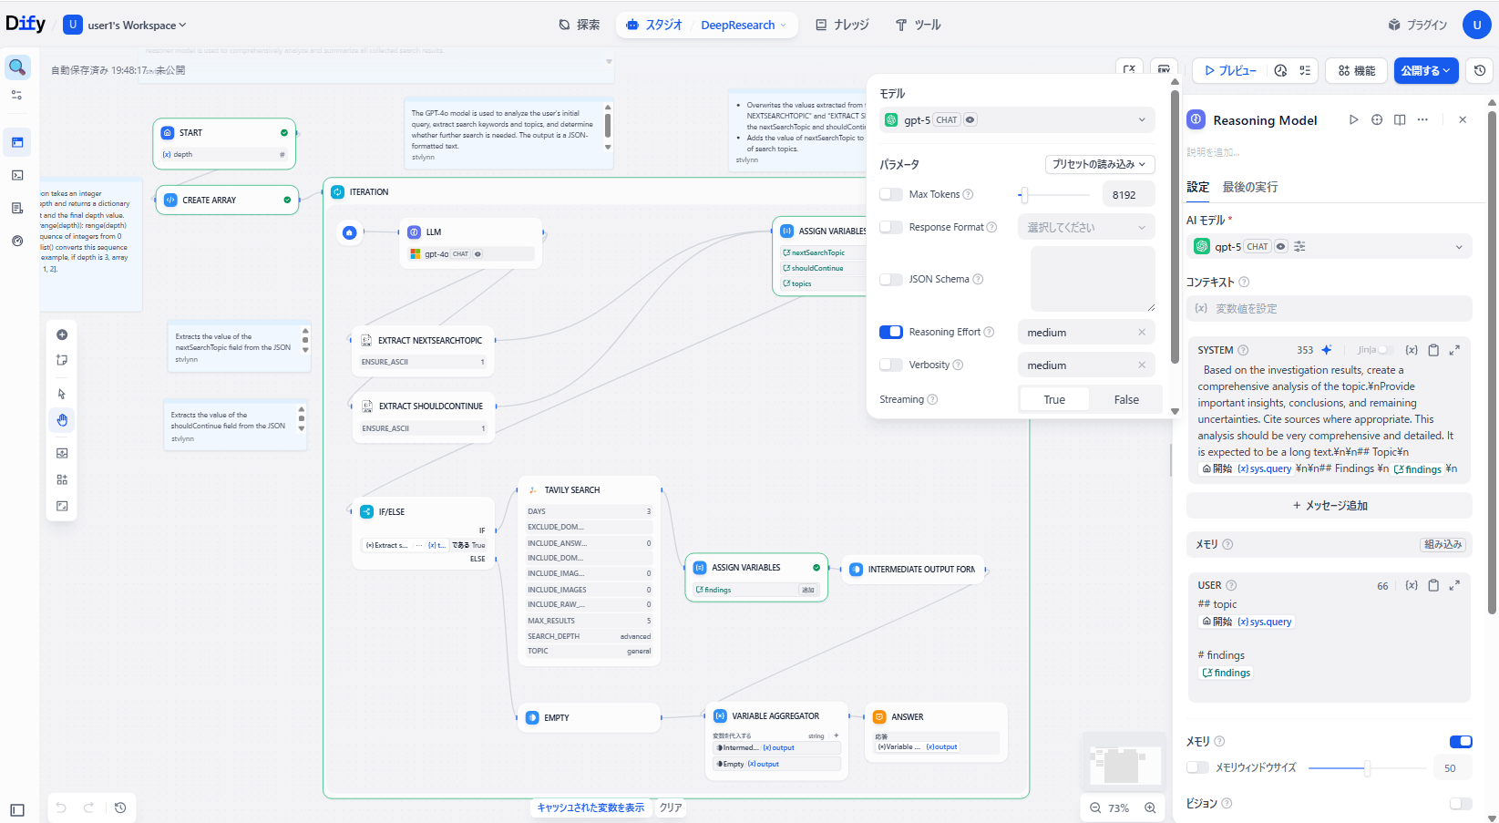Open the ナレッジ menu in top navigation
The image size is (1499, 823).
(x=842, y=25)
